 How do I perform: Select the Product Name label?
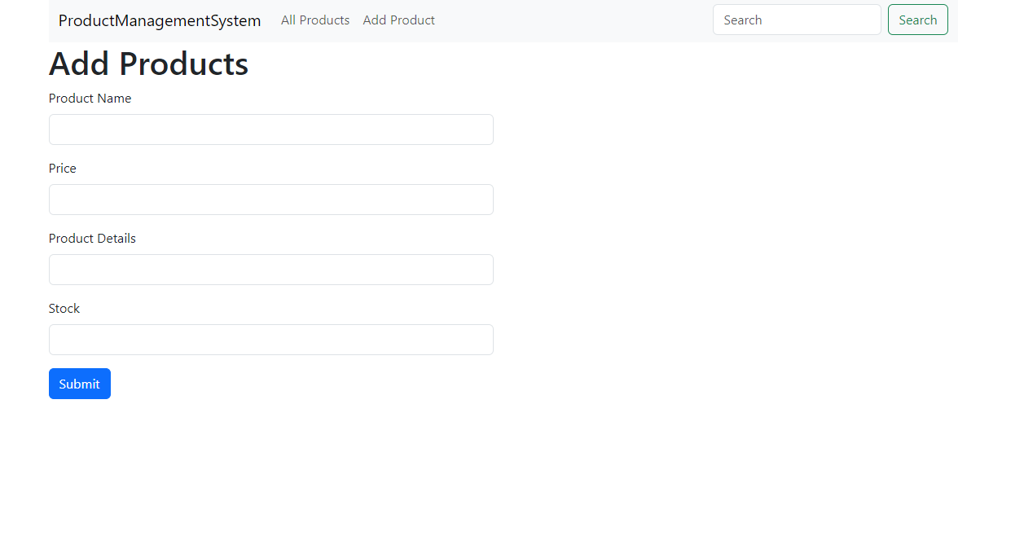[90, 98]
